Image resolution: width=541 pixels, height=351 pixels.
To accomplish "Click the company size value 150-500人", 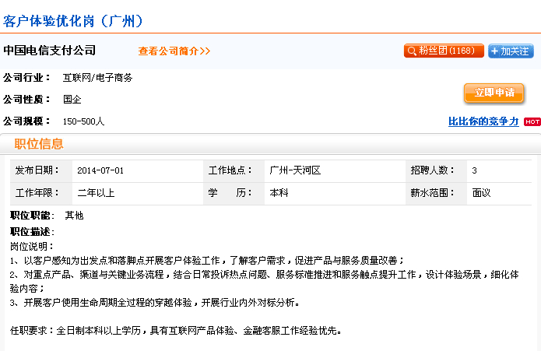I will pos(83,121).
